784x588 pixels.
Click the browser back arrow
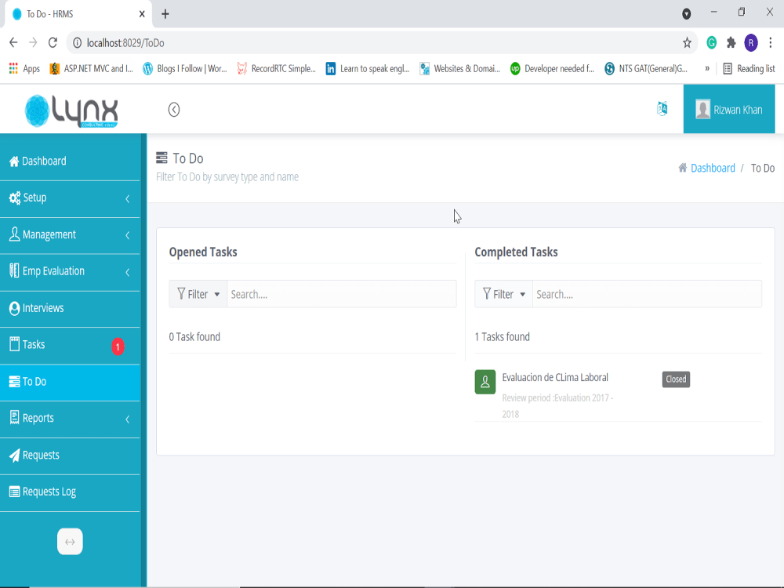coord(13,42)
